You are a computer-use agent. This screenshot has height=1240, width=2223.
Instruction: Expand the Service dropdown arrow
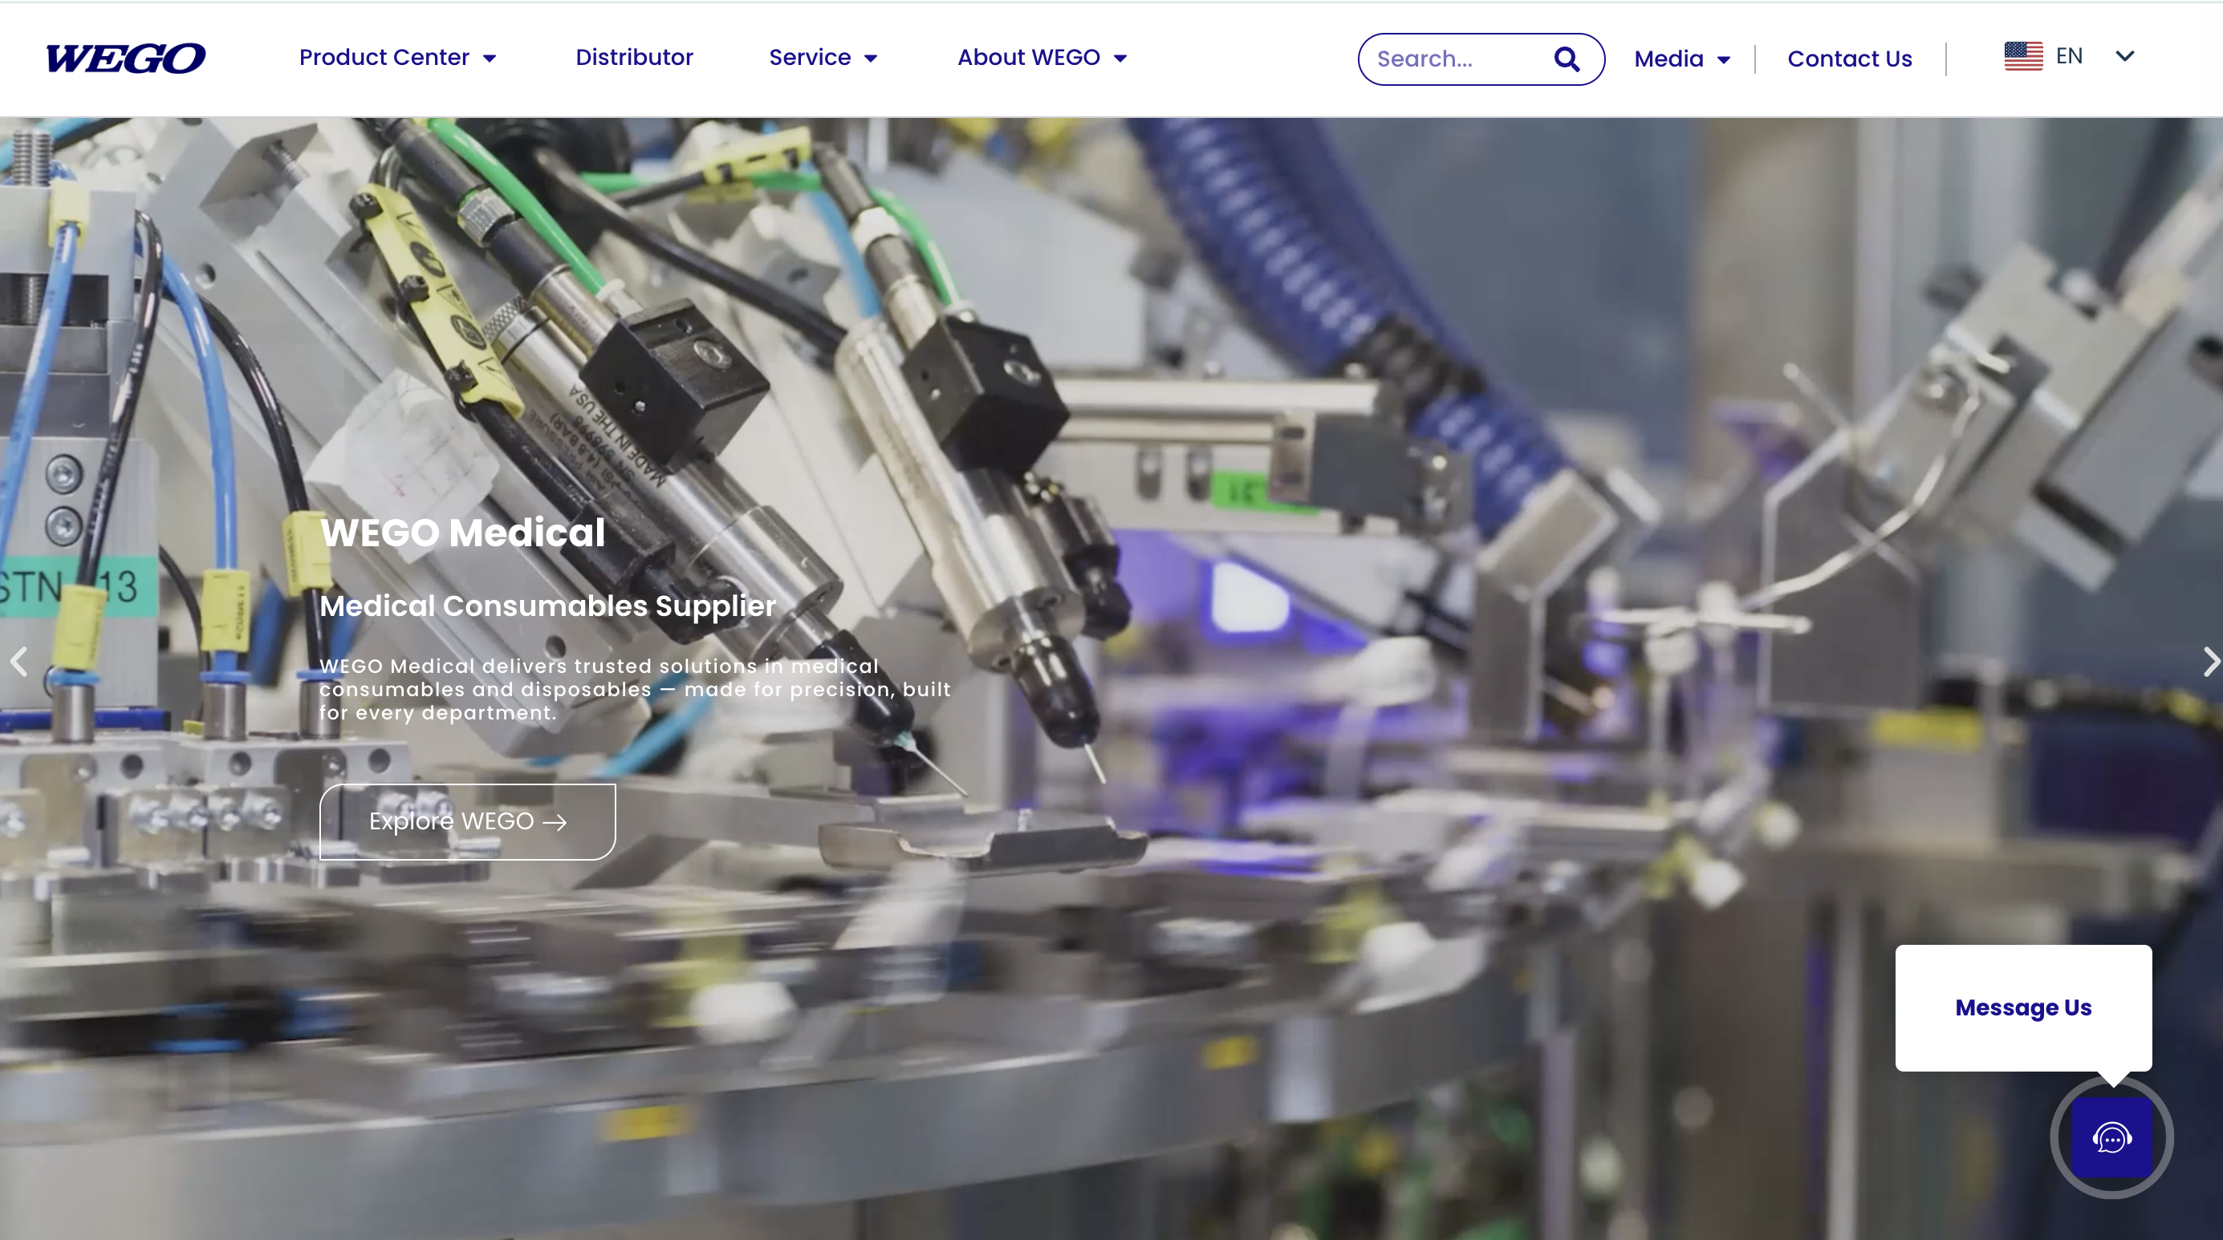(x=871, y=59)
